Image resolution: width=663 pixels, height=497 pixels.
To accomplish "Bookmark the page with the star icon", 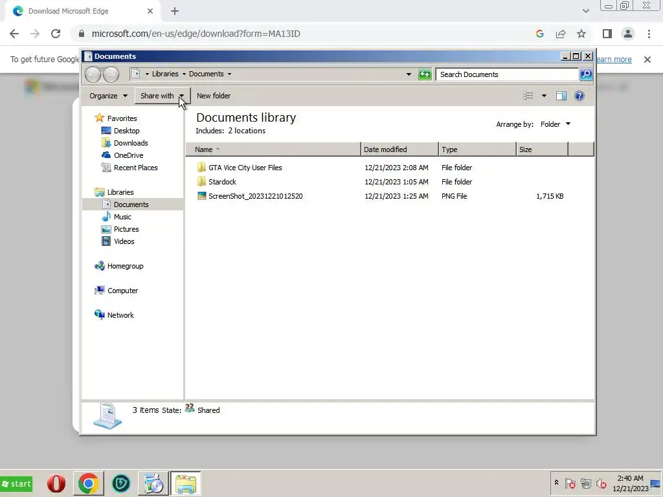I will click(x=581, y=34).
